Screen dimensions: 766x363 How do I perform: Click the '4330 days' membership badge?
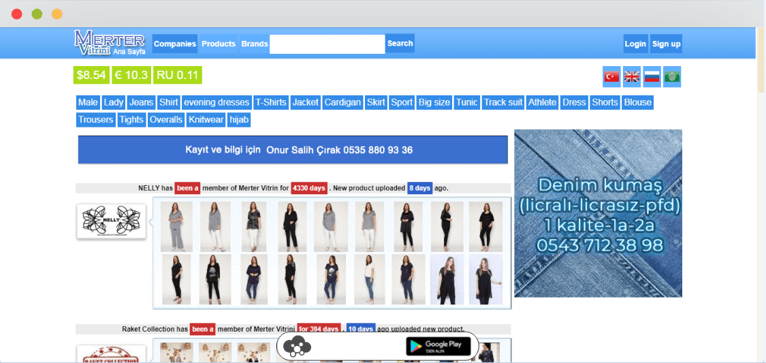pos(308,188)
